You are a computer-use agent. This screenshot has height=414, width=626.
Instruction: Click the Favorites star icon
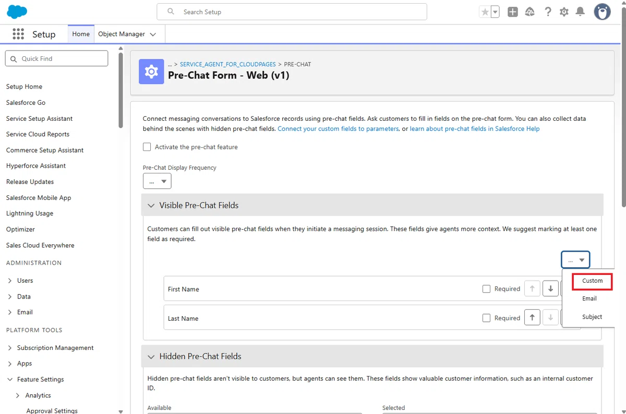pos(485,12)
